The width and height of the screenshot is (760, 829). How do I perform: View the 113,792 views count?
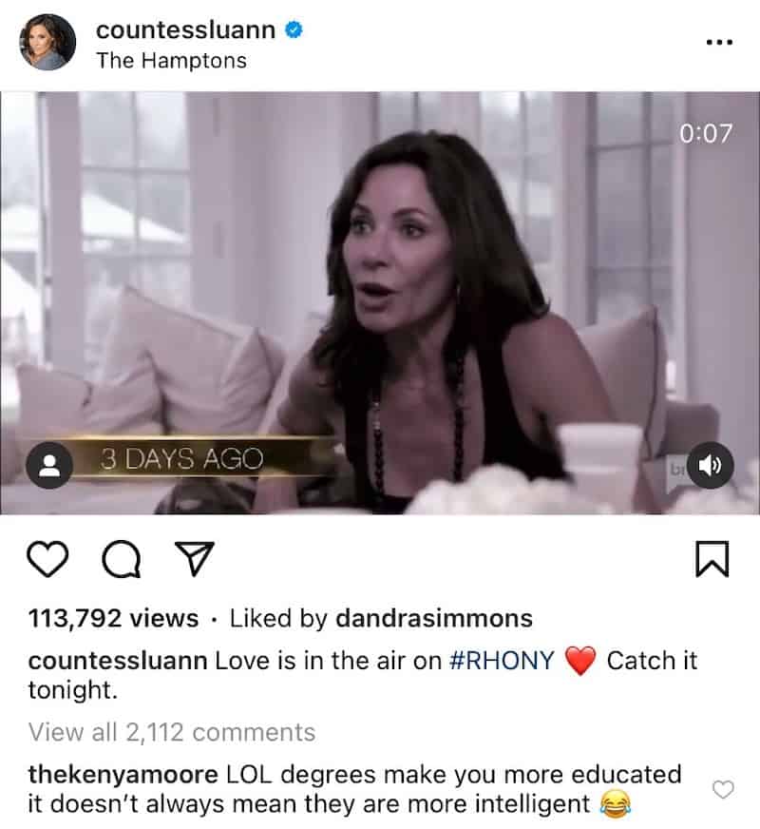click(114, 618)
